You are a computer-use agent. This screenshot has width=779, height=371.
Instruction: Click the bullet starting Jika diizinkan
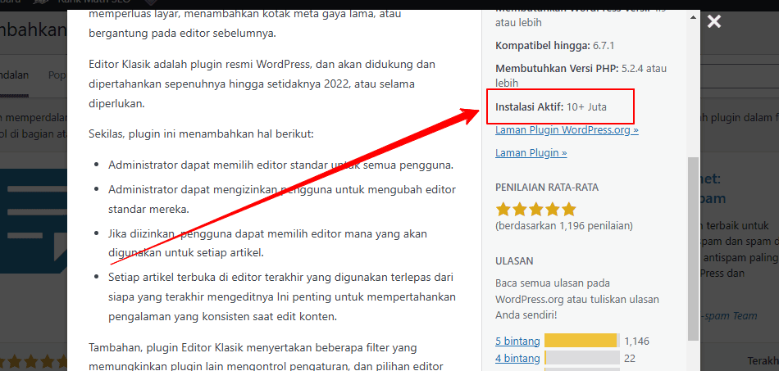pyautogui.click(x=267, y=243)
